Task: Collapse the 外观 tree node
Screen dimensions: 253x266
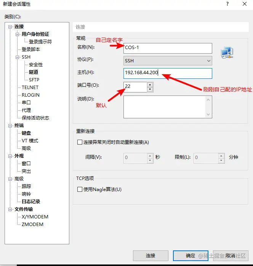Action: click(10, 156)
